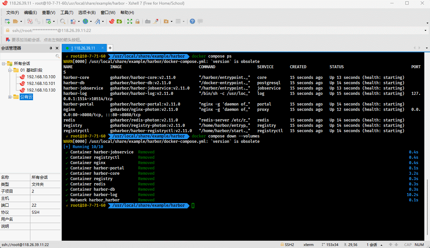Open the Find magnifier tool in toolbar
The image size is (430, 248).
[x=63, y=21]
